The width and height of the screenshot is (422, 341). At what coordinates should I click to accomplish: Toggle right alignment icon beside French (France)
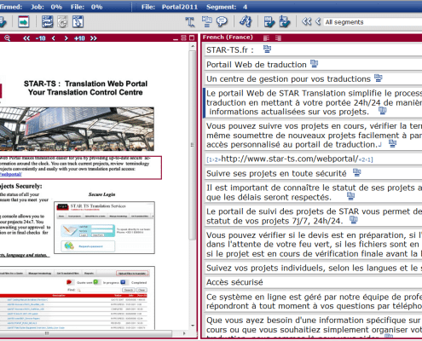(278, 38)
